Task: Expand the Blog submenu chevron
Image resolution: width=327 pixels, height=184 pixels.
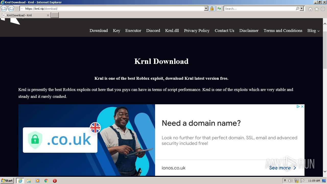Action: tap(319, 31)
